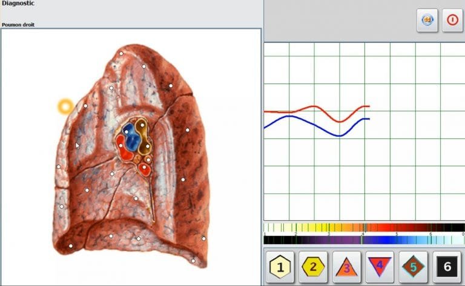Image resolution: width=465 pixels, height=286 pixels.
Task: Click the black square level 6 icon
Action: click(447, 266)
